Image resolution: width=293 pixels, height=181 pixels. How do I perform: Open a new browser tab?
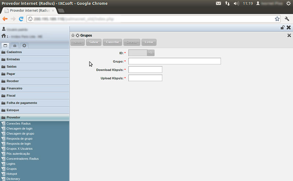pos(61,11)
